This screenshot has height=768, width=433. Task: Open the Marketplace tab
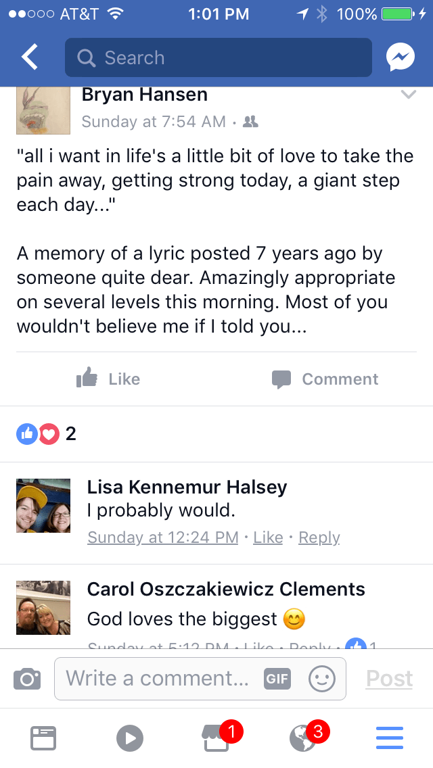click(216, 738)
